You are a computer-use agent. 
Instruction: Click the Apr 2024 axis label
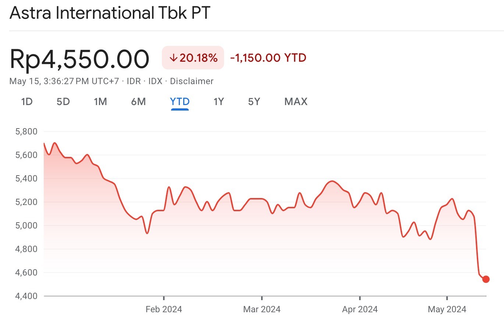[360, 309]
